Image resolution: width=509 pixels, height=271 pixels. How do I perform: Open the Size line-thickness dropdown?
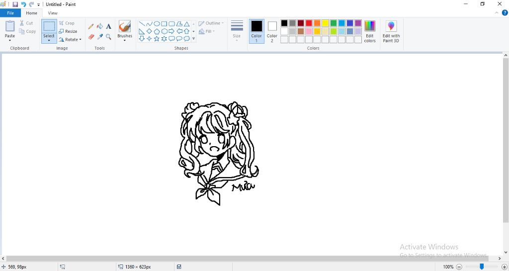point(237,31)
